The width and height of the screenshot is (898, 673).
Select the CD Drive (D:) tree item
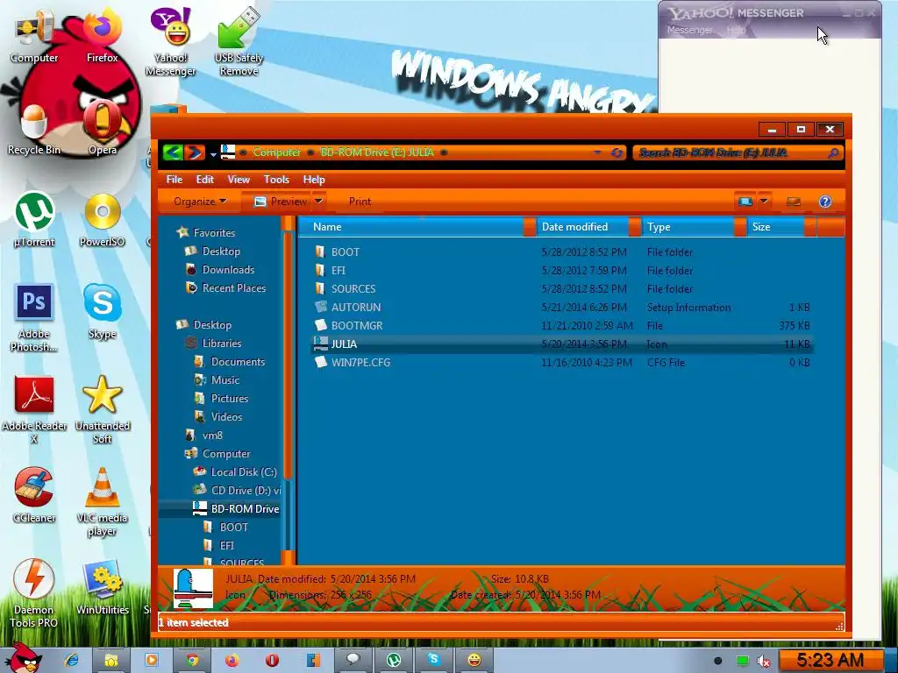pos(237,490)
